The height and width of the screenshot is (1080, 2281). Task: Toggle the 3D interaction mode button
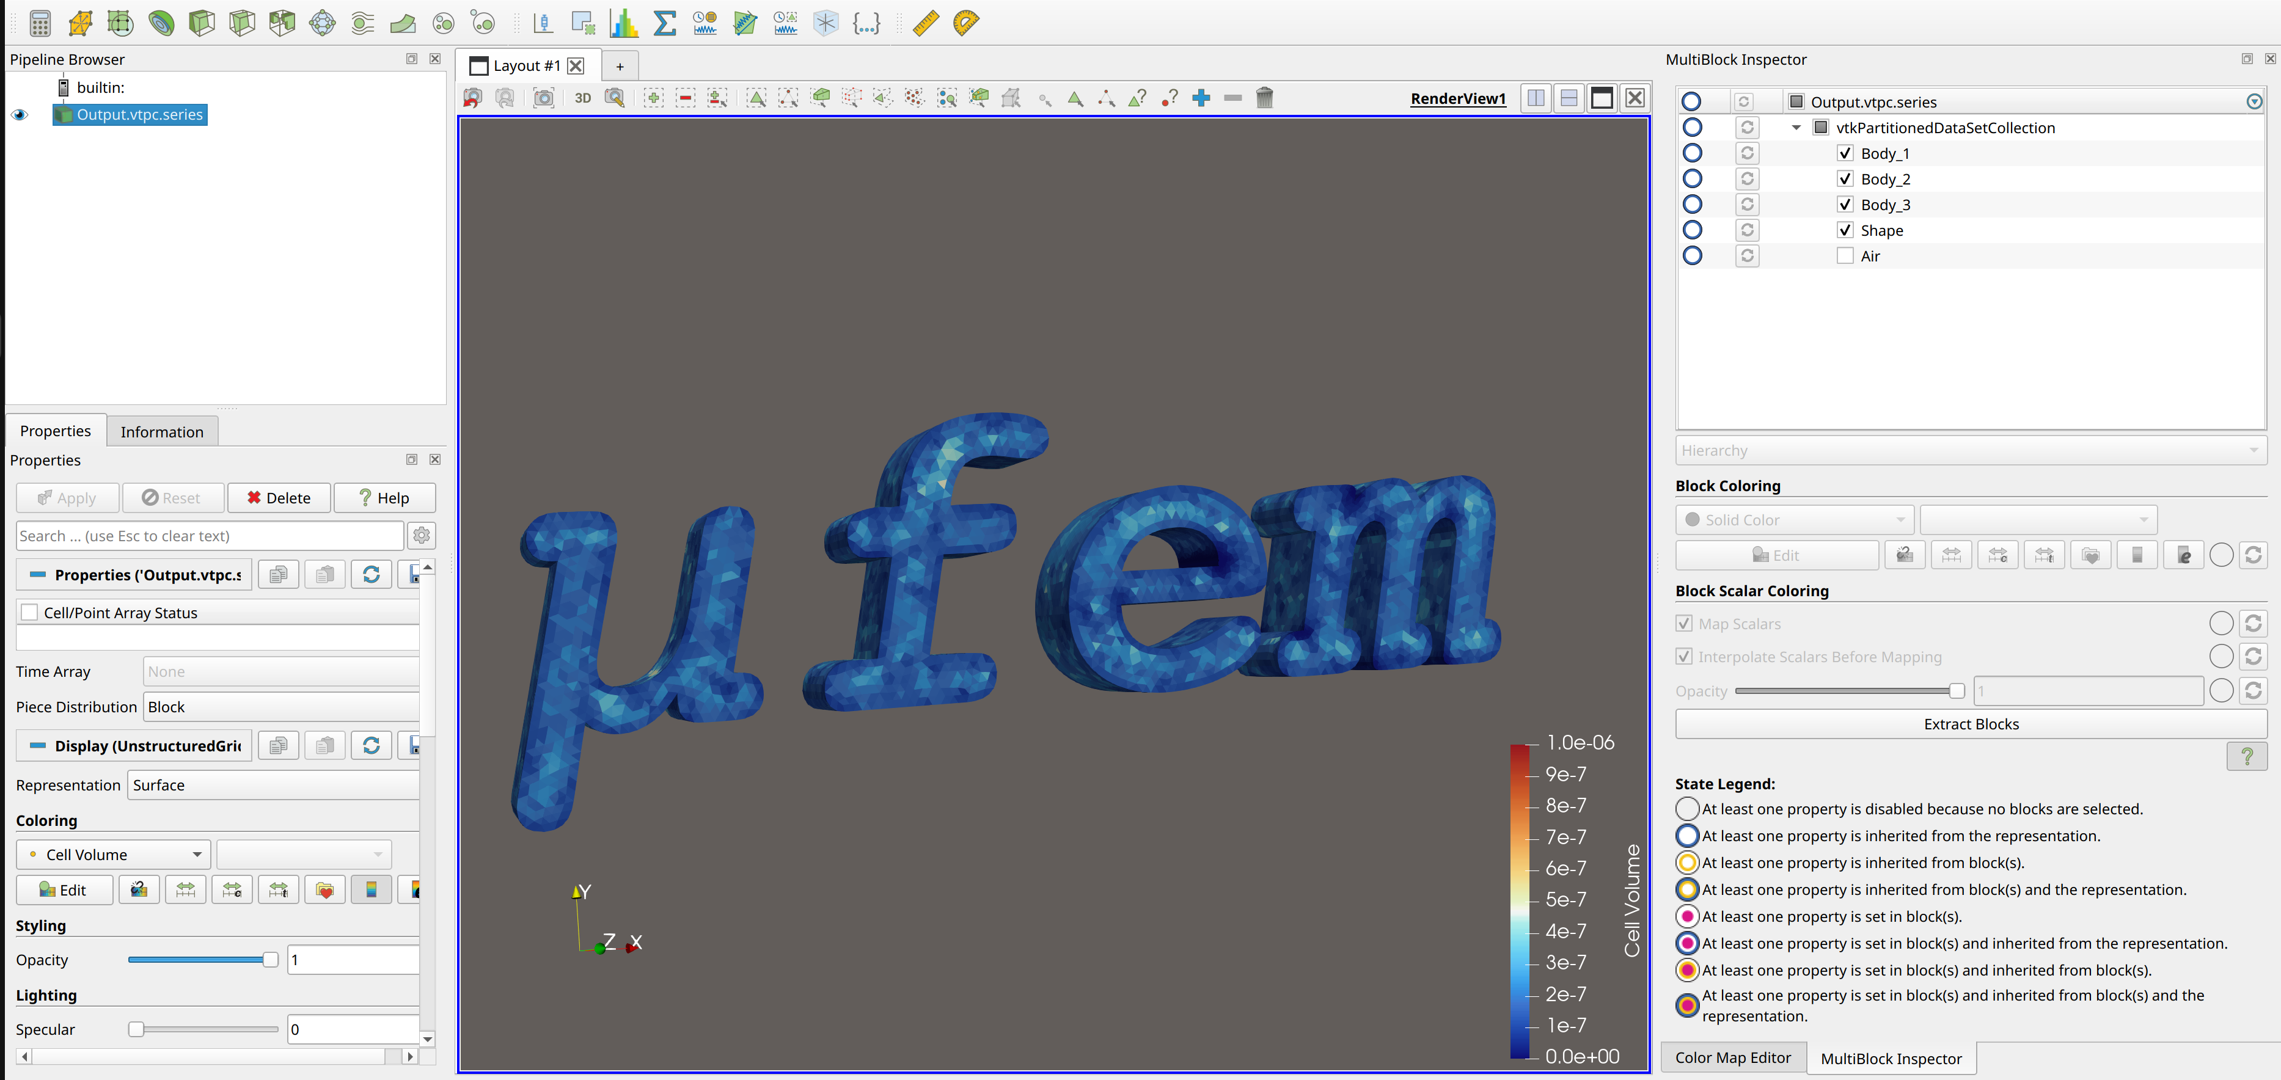583,98
